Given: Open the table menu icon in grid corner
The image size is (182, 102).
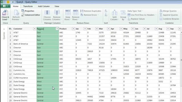Looking at the screenshot, I should 10,29.
